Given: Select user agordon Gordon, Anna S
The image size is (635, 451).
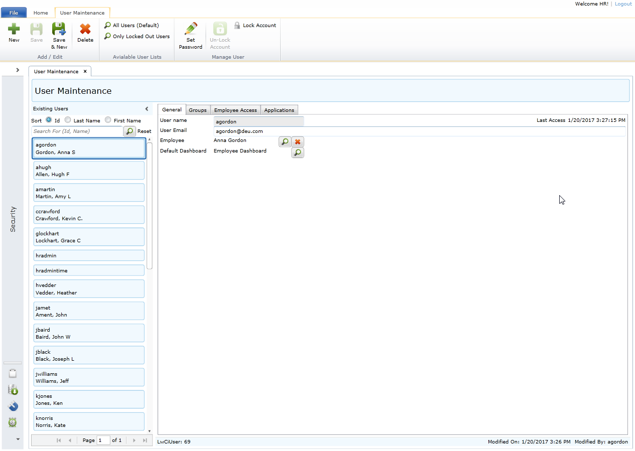Looking at the screenshot, I should point(89,148).
